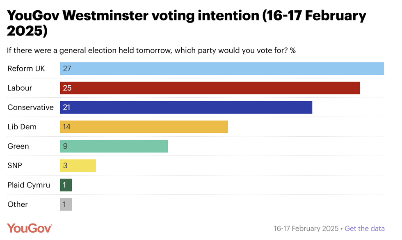
Task: Click the Plaid Cymru label
Action: click(29, 185)
